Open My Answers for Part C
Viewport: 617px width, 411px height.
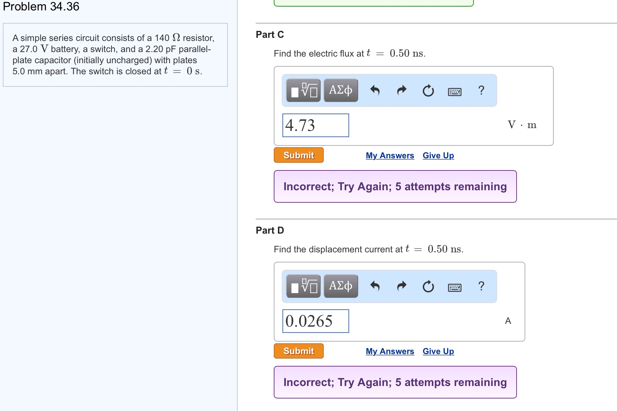coord(389,155)
